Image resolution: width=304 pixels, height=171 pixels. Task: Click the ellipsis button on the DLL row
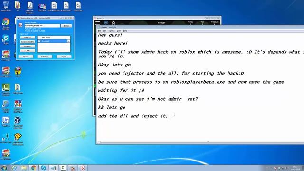pyautogui.click(x=68, y=41)
